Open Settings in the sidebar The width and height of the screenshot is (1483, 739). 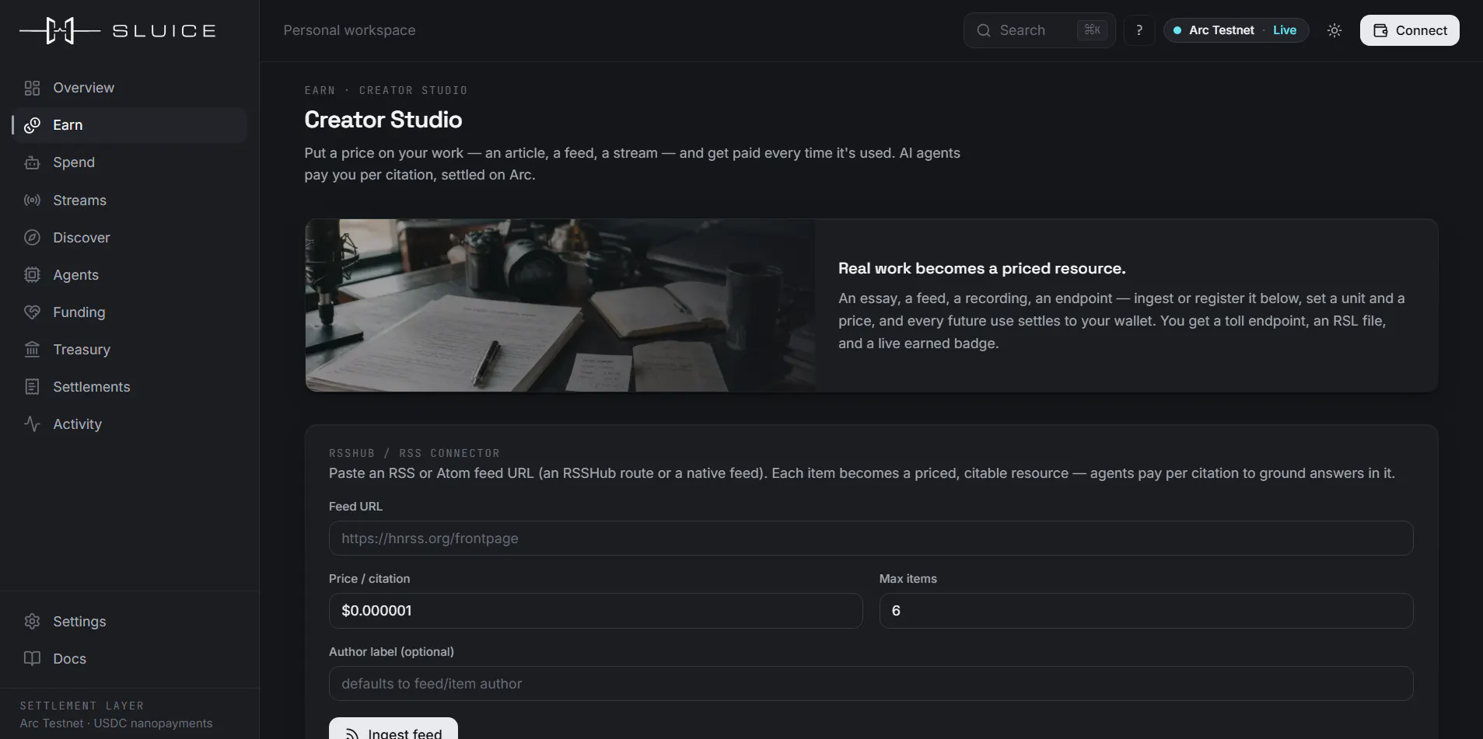click(x=130, y=622)
